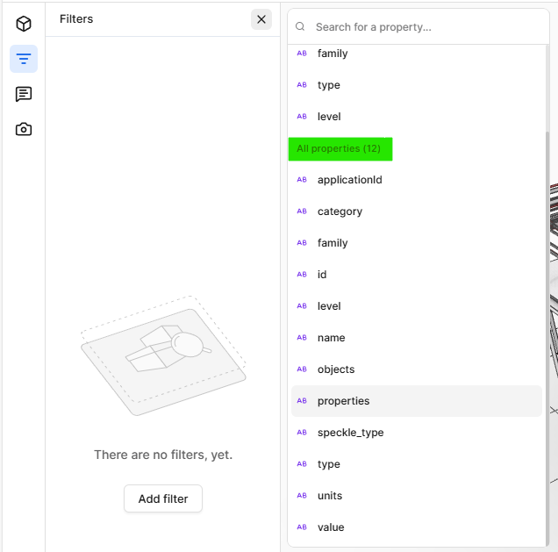Select the 'id' property option
Viewport: 558px width, 552px height.
(x=322, y=275)
